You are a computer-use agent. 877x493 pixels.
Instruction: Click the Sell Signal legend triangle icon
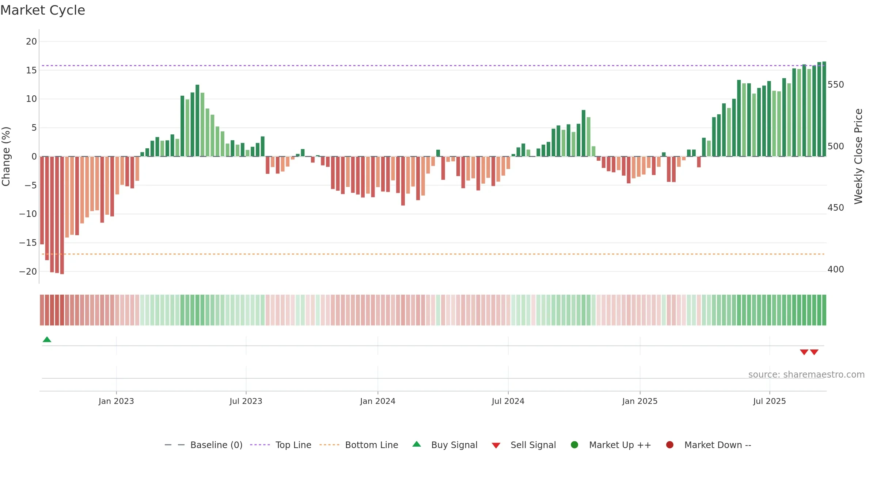(x=496, y=446)
